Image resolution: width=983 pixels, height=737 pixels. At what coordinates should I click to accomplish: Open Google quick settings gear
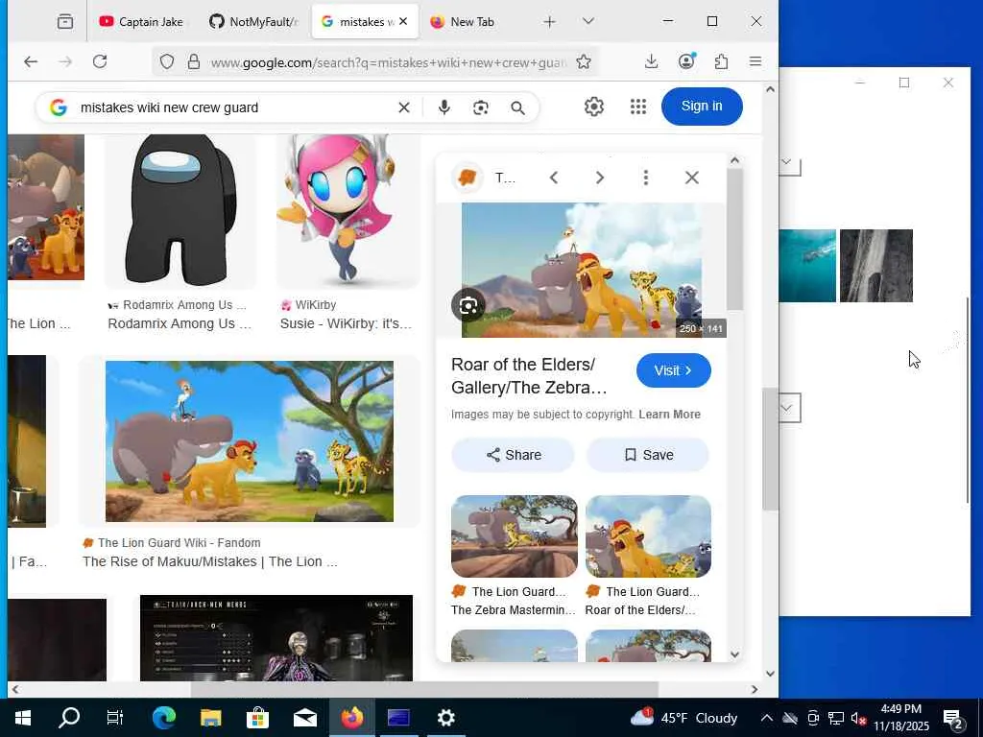[x=593, y=107]
